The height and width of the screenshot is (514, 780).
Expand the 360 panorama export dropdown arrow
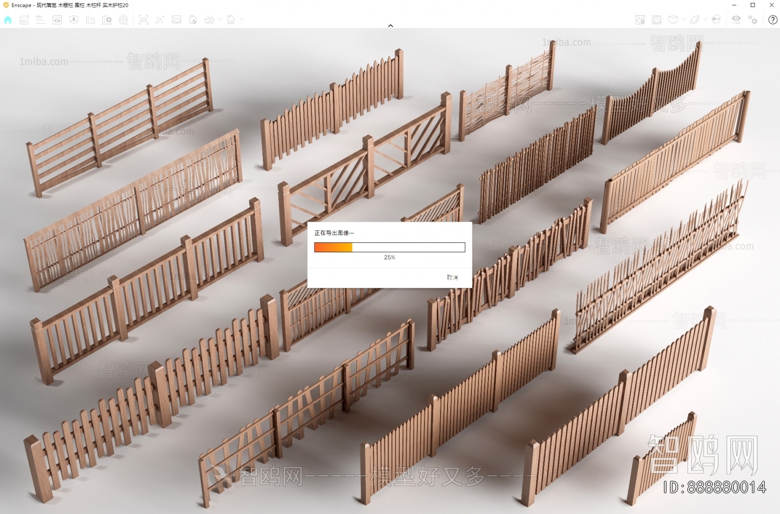[220, 20]
